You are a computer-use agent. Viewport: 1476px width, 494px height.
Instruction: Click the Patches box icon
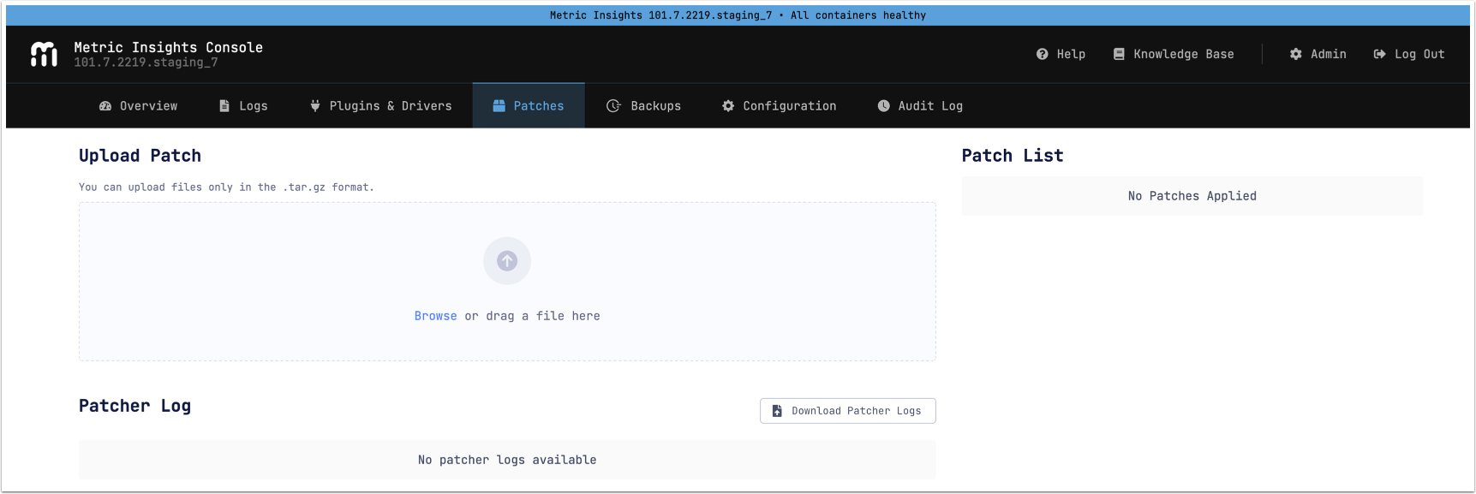pyautogui.click(x=499, y=106)
